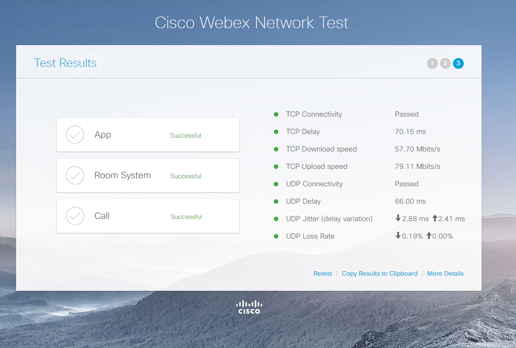Select the Room System card label
The height and width of the screenshot is (348, 516).
(x=123, y=175)
